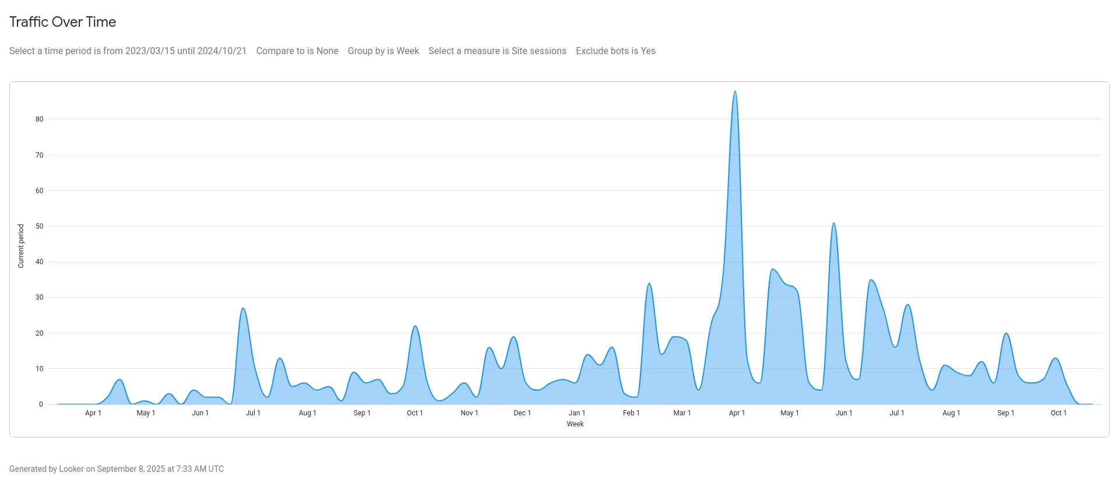Select the 20 y-axis tick label
1119x491 pixels.
click(39, 333)
